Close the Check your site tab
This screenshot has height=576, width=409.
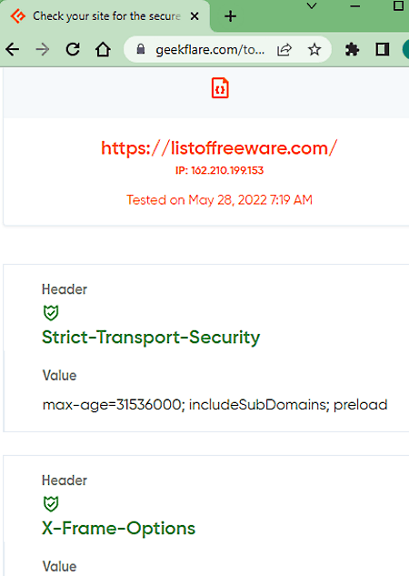point(195,16)
